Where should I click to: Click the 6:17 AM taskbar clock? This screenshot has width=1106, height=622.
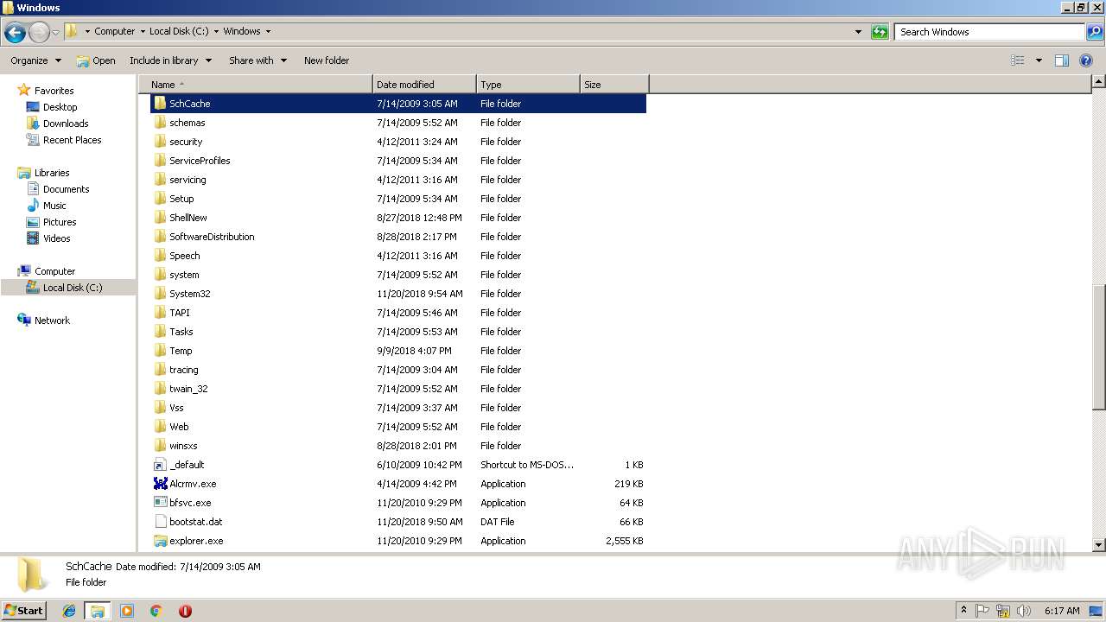coord(1062,611)
